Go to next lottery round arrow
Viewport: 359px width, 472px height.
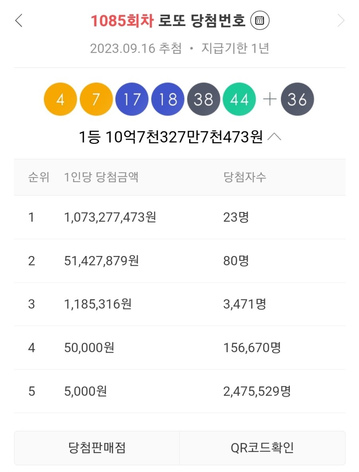coord(341,20)
